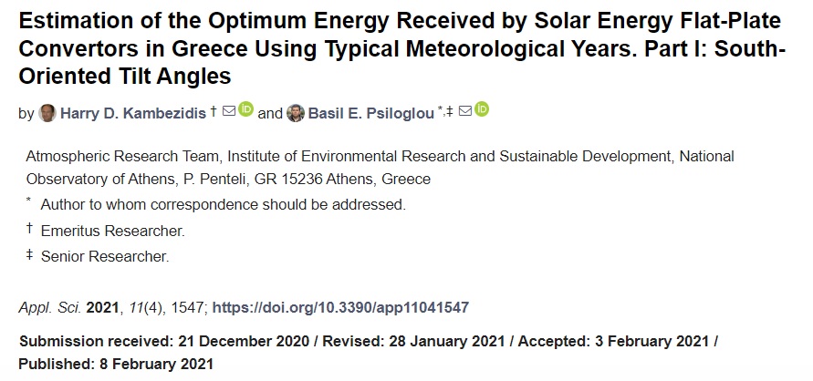Click the Appl. Sci. journal name
813x381 pixels.
[48, 307]
